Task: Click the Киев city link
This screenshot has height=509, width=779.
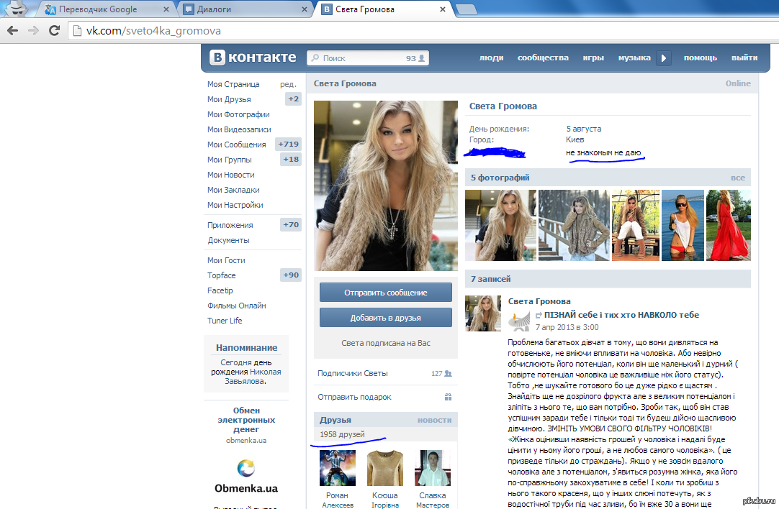Action: 575,140
